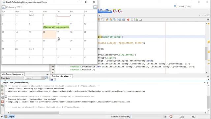Click the find previous occurrence editor icon
The height and width of the screenshot is (119, 211).
[107, 20]
